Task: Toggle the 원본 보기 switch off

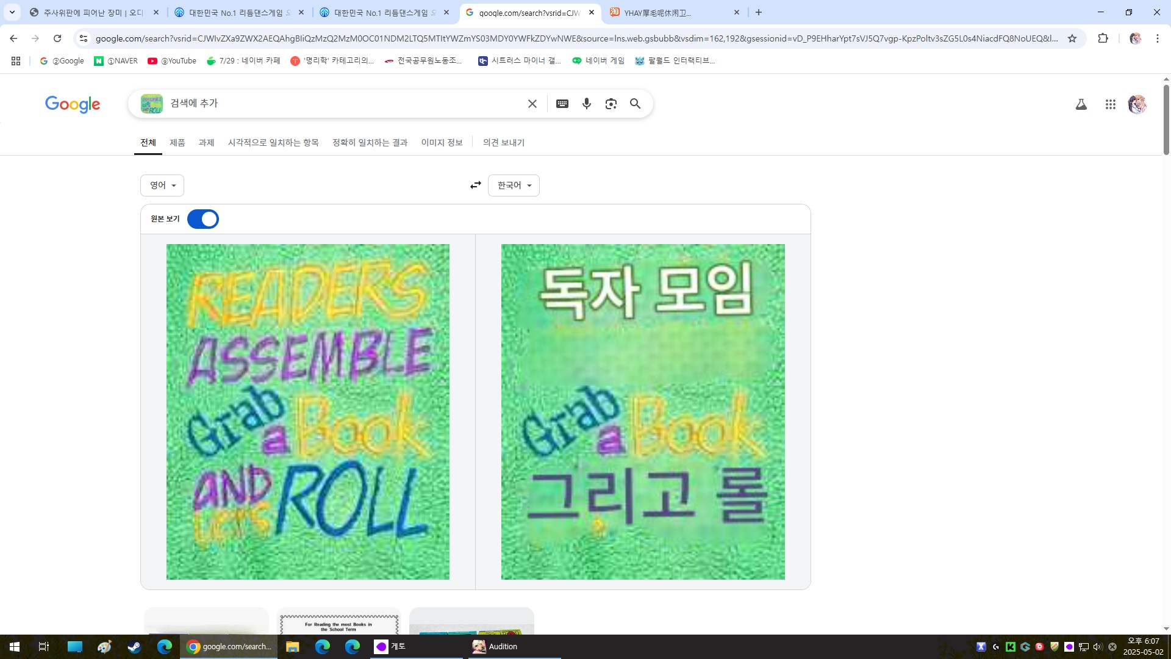Action: tap(203, 219)
